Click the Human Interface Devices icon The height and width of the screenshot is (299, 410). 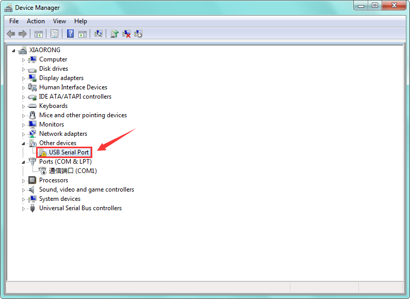[32, 87]
